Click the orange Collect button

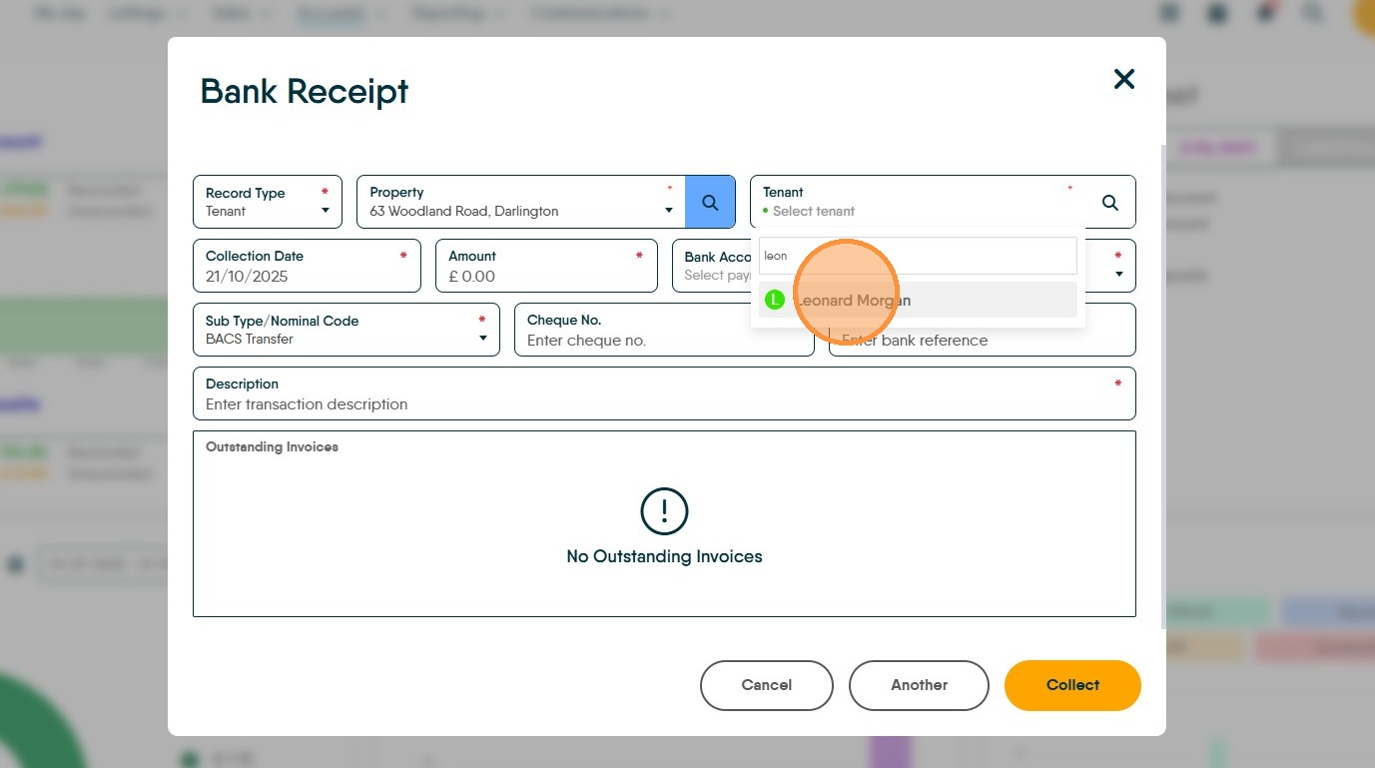[1072, 685]
